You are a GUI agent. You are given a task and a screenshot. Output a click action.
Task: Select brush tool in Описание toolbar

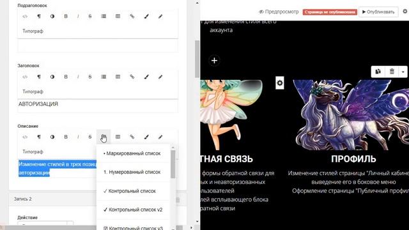pyautogui.click(x=146, y=137)
